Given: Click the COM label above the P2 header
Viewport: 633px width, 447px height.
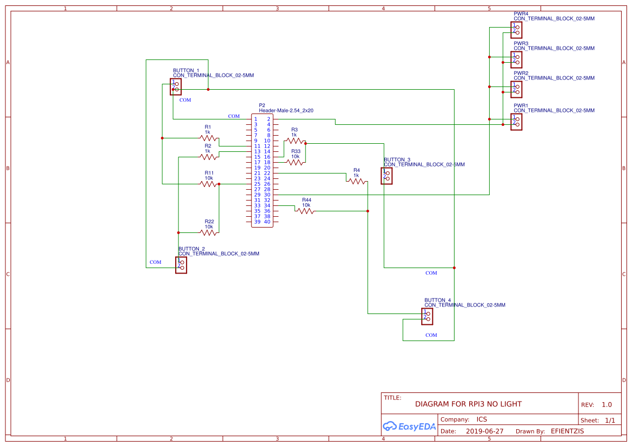Looking at the screenshot, I should (234, 116).
